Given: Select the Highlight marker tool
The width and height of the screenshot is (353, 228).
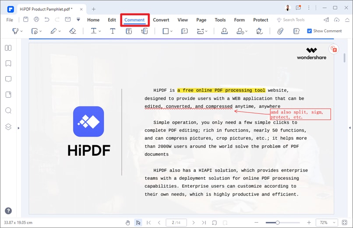Looking at the screenshot, I should tap(15, 31).
